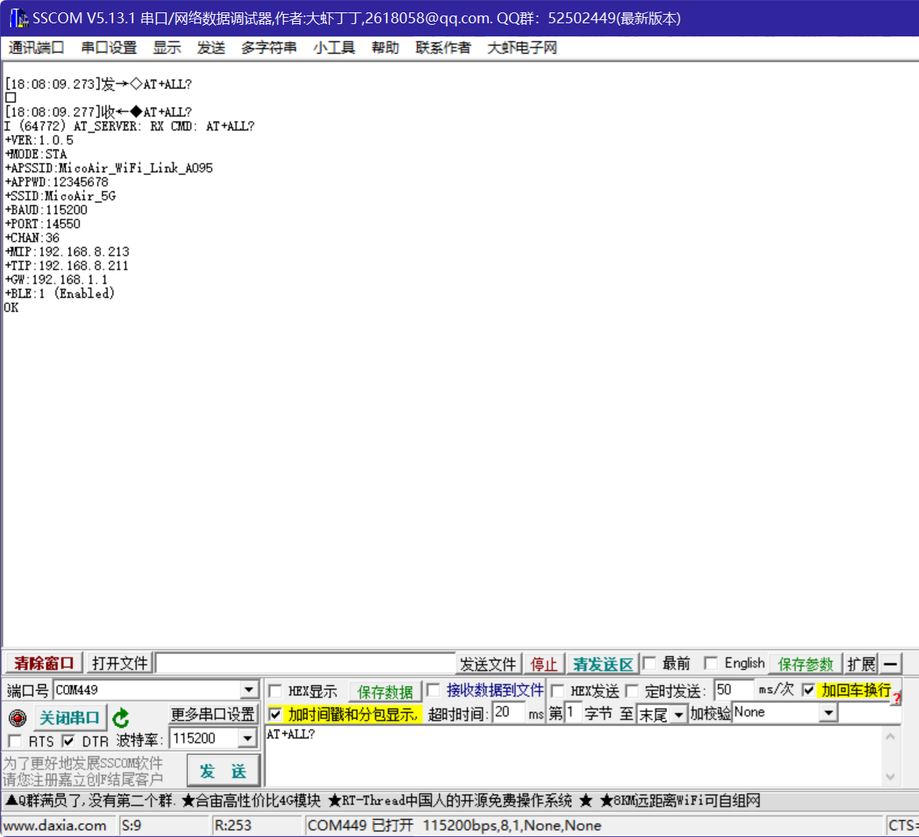Open the 多字符串 menu
The image size is (919, 837).
pos(269,47)
